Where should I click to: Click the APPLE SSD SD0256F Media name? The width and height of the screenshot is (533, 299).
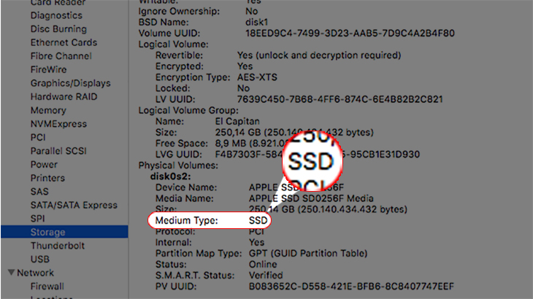(311, 199)
